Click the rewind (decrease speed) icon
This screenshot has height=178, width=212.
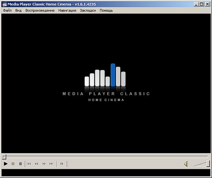pos(36,164)
